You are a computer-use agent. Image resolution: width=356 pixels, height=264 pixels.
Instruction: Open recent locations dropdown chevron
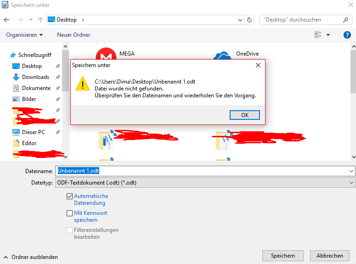[x=31, y=20]
